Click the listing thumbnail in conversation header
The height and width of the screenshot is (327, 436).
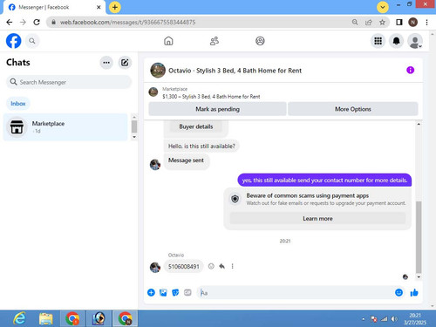coord(158,71)
